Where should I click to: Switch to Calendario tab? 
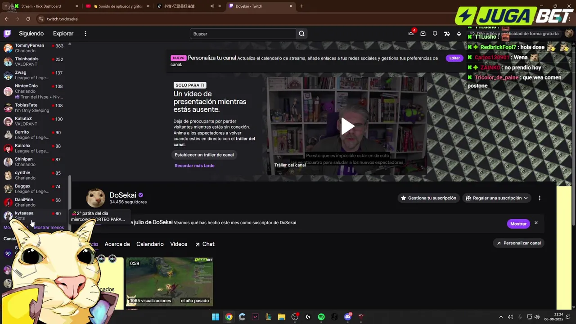pos(150,244)
